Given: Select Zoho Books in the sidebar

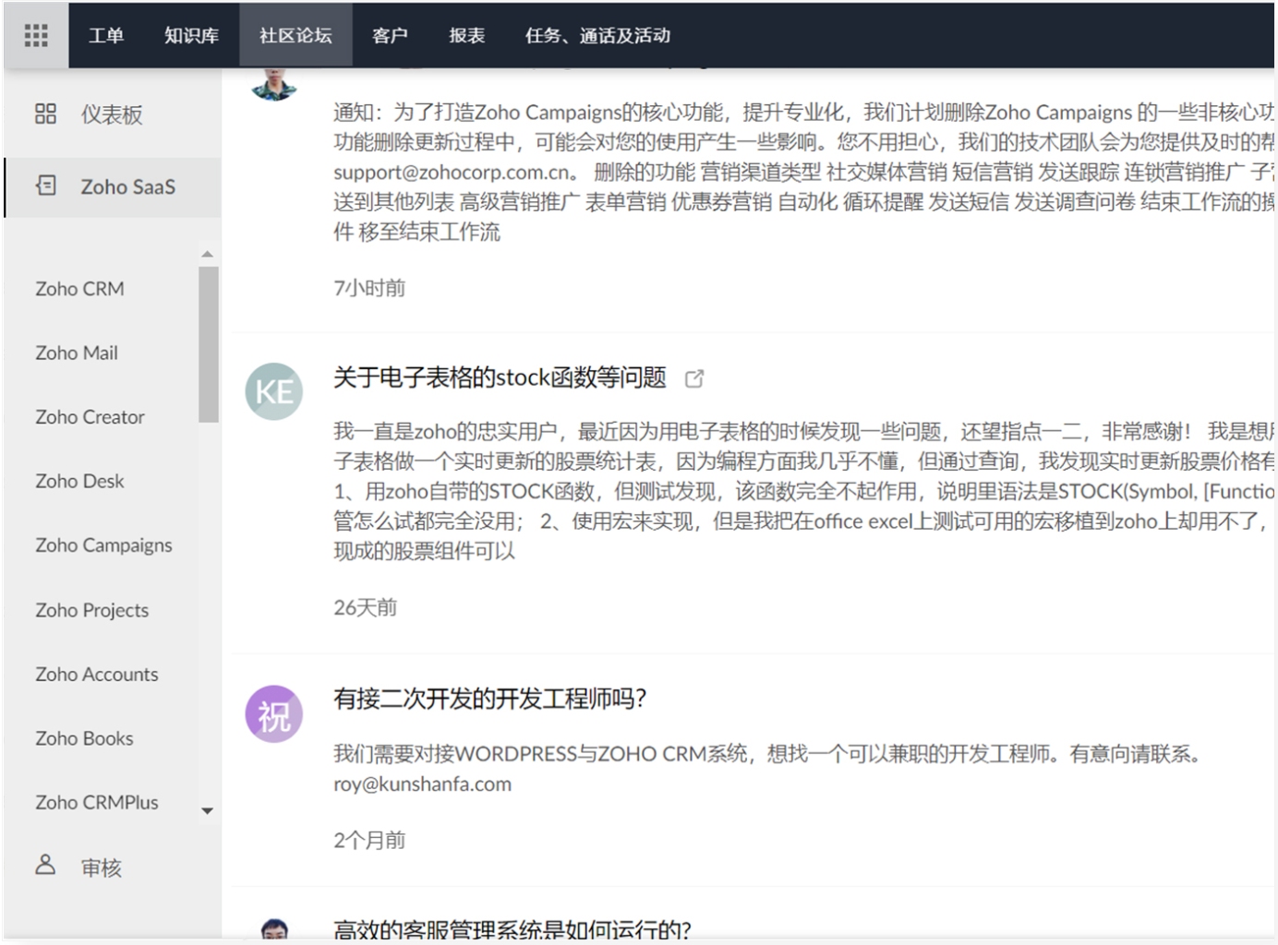Looking at the screenshot, I should (84, 738).
